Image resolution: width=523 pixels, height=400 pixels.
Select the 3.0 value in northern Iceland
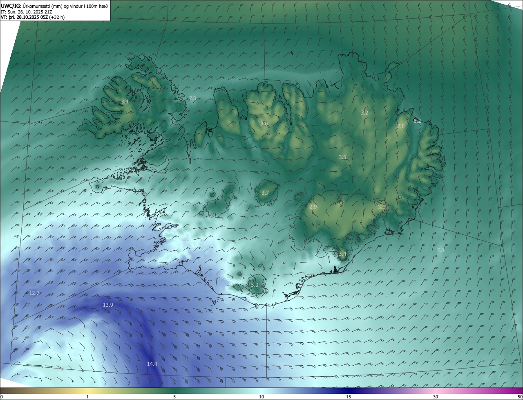point(264,124)
